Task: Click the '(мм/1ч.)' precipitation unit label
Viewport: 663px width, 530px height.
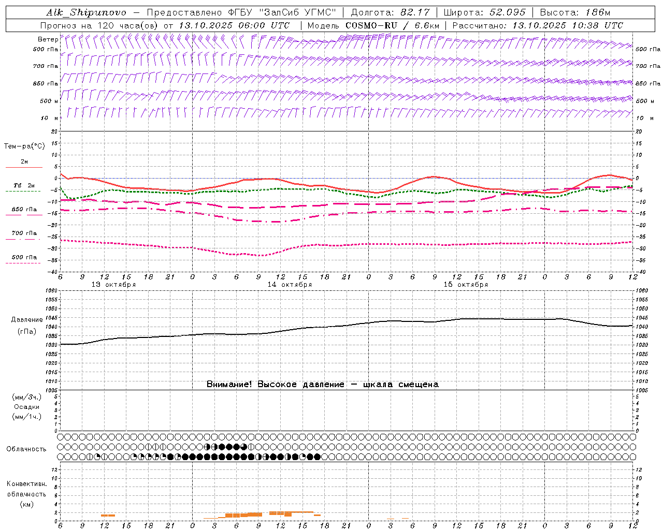Action: pos(27,417)
